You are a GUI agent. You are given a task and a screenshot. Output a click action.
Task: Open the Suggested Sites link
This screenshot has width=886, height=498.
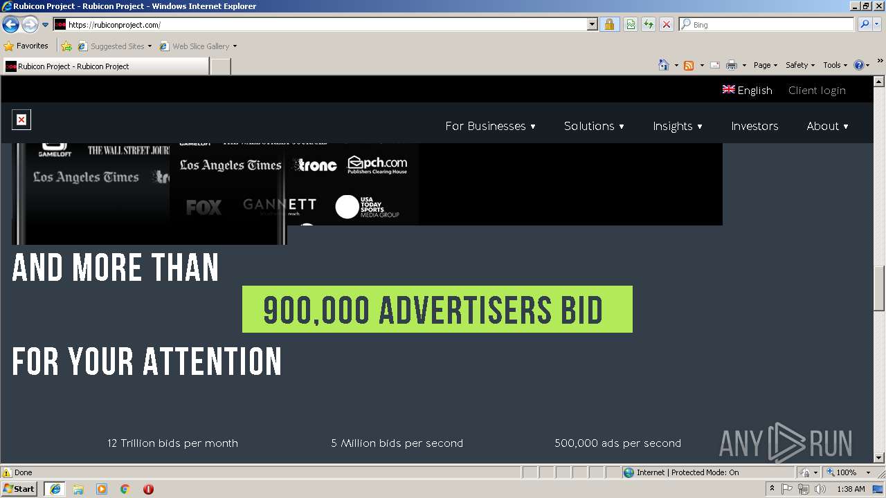[114, 46]
